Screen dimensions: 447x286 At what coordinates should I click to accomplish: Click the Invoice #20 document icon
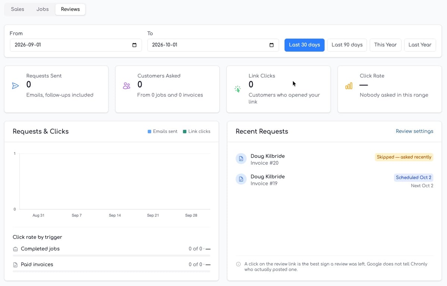[x=241, y=159]
